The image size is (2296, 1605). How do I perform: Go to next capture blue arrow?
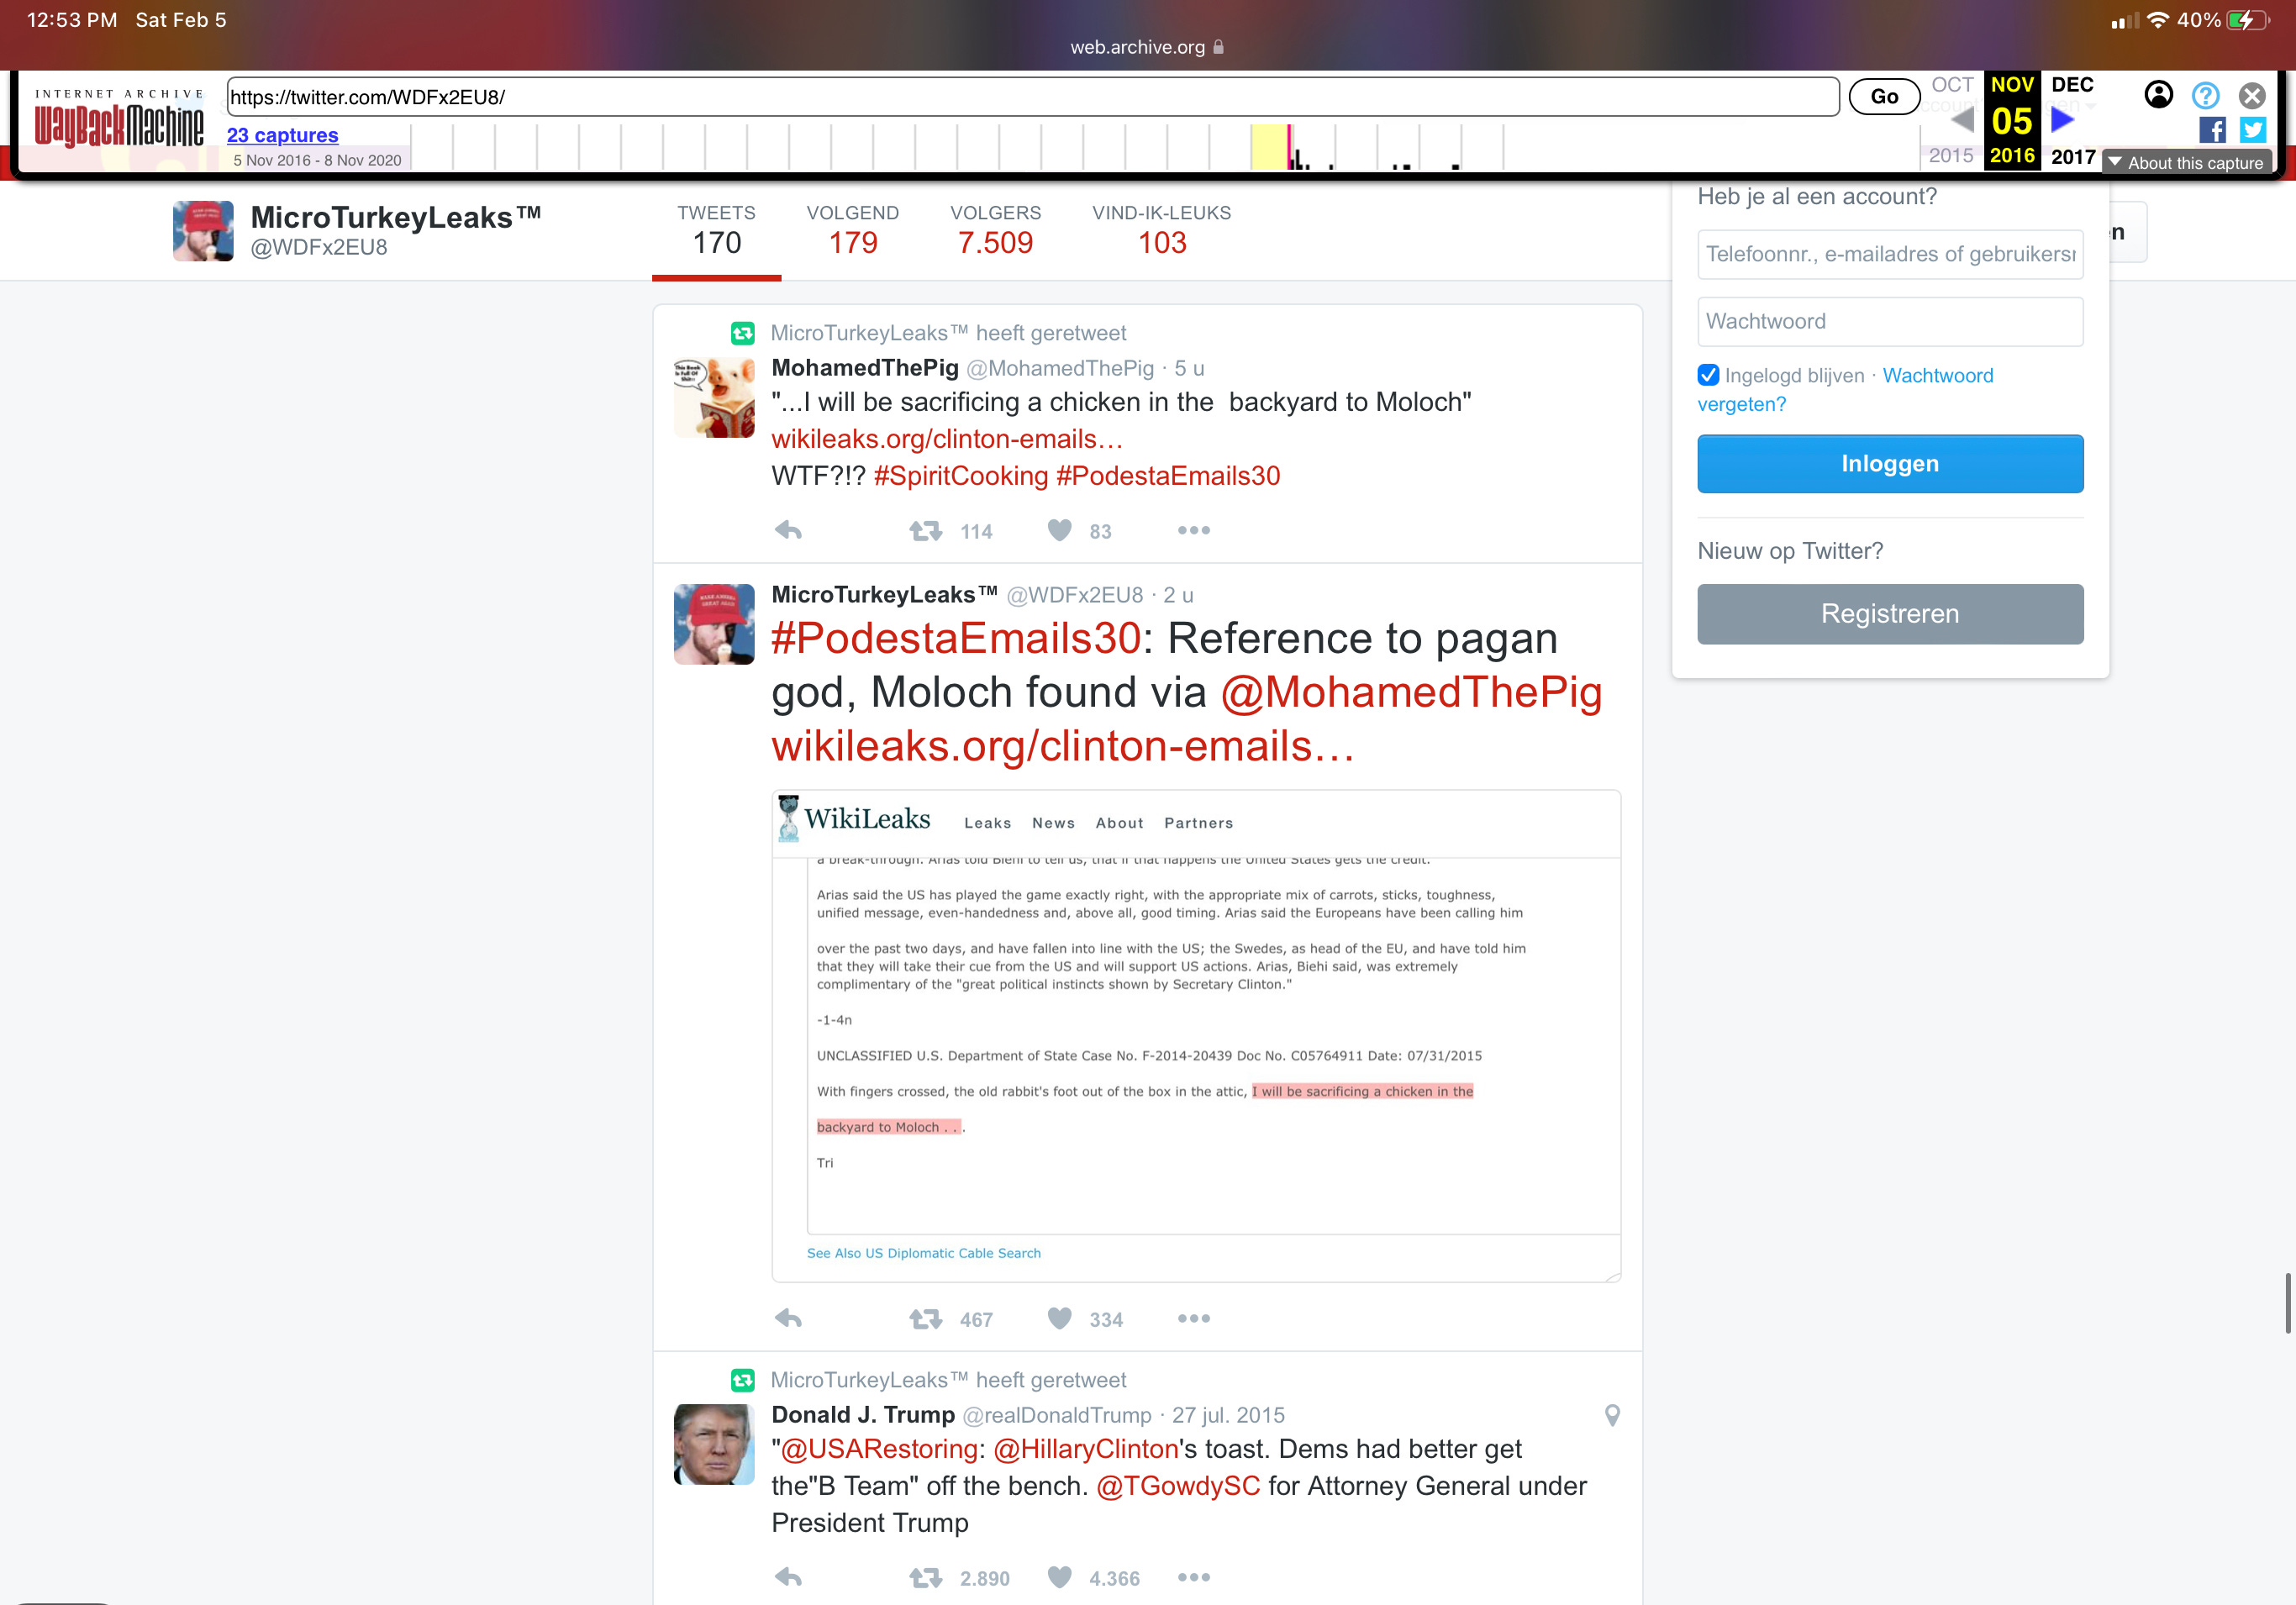[2062, 120]
